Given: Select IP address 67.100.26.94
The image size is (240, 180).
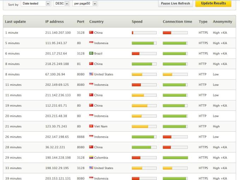Looking at the screenshot, I should [55, 74].
